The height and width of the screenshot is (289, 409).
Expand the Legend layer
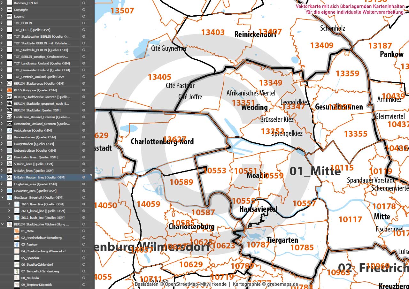(x=2, y=17)
